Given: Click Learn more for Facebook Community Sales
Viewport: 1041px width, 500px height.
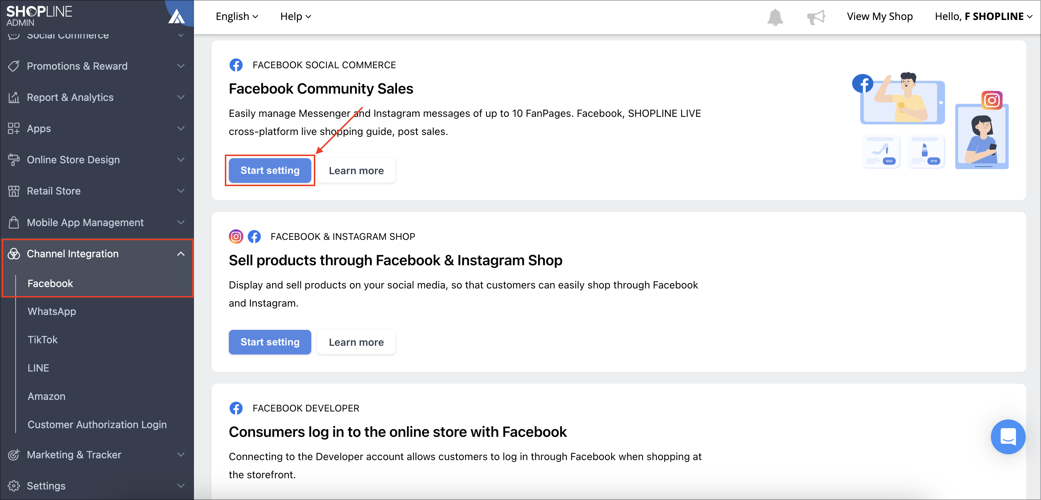Looking at the screenshot, I should pyautogui.click(x=356, y=170).
